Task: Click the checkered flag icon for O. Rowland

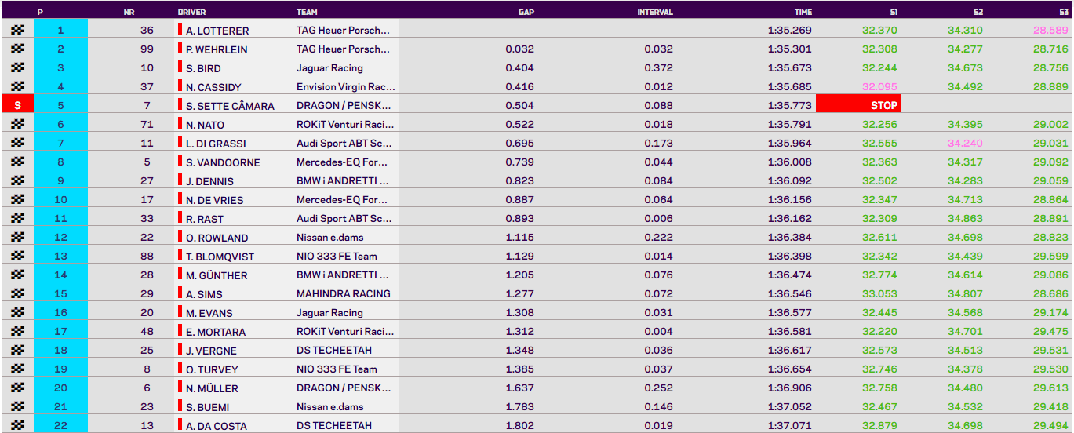Action: [17, 237]
